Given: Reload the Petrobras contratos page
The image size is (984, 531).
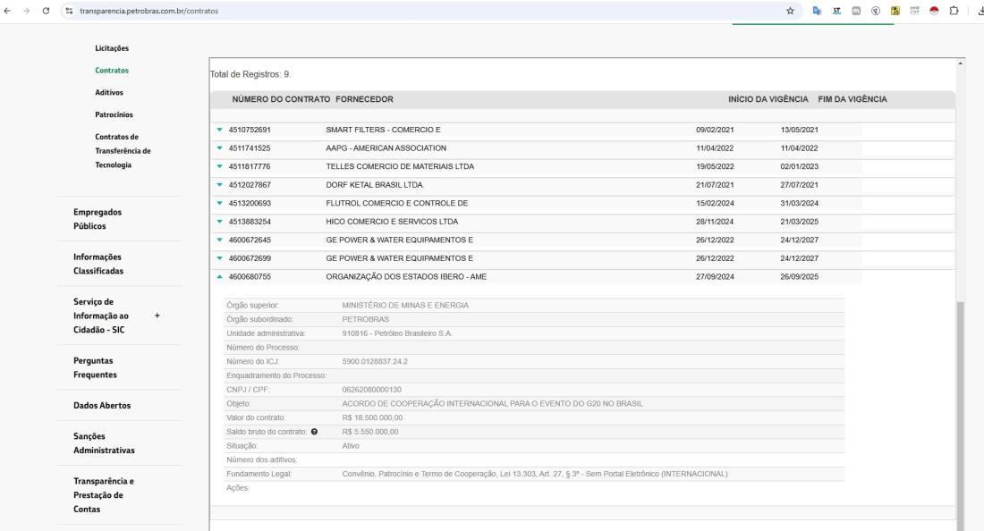Looking at the screenshot, I should pos(46,11).
